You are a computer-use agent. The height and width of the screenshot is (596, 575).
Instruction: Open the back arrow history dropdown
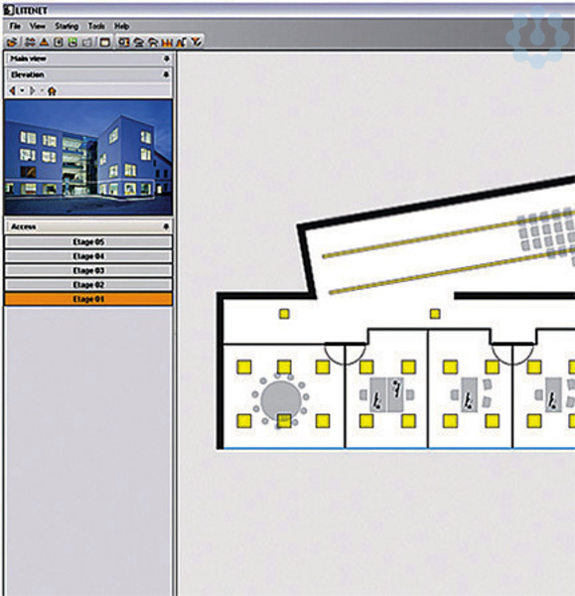pyautogui.click(x=22, y=90)
